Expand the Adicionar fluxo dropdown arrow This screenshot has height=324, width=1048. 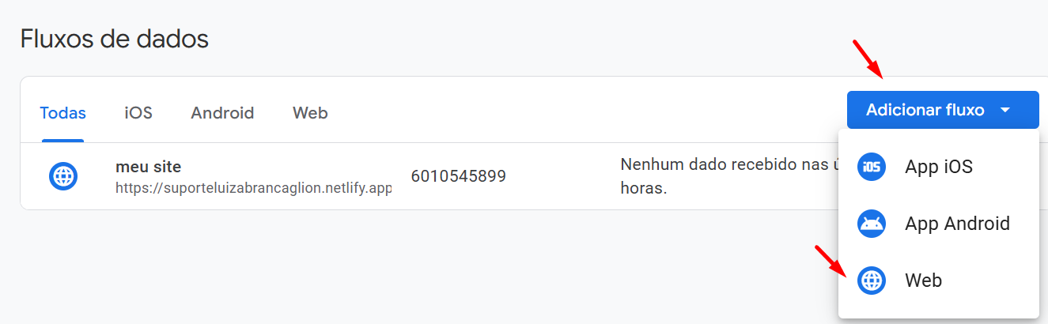pos(1005,110)
